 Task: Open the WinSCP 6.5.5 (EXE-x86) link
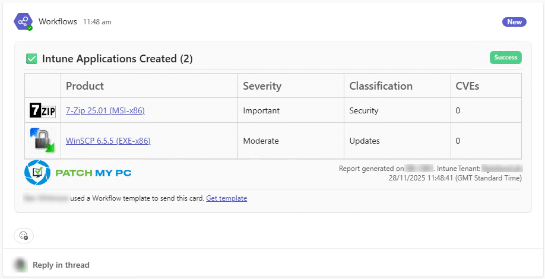pos(107,141)
